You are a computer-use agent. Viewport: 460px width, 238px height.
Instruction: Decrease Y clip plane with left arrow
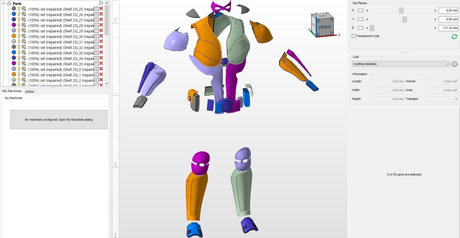tap(367, 19)
